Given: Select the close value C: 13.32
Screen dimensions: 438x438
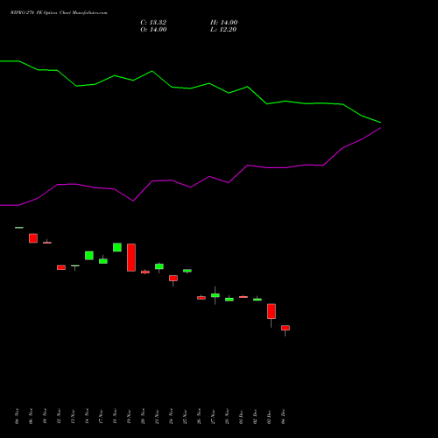Looking at the screenshot, I should coord(153,23).
